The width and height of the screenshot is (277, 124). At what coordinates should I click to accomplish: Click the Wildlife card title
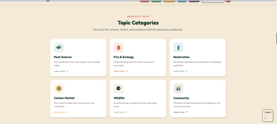tap(119, 98)
